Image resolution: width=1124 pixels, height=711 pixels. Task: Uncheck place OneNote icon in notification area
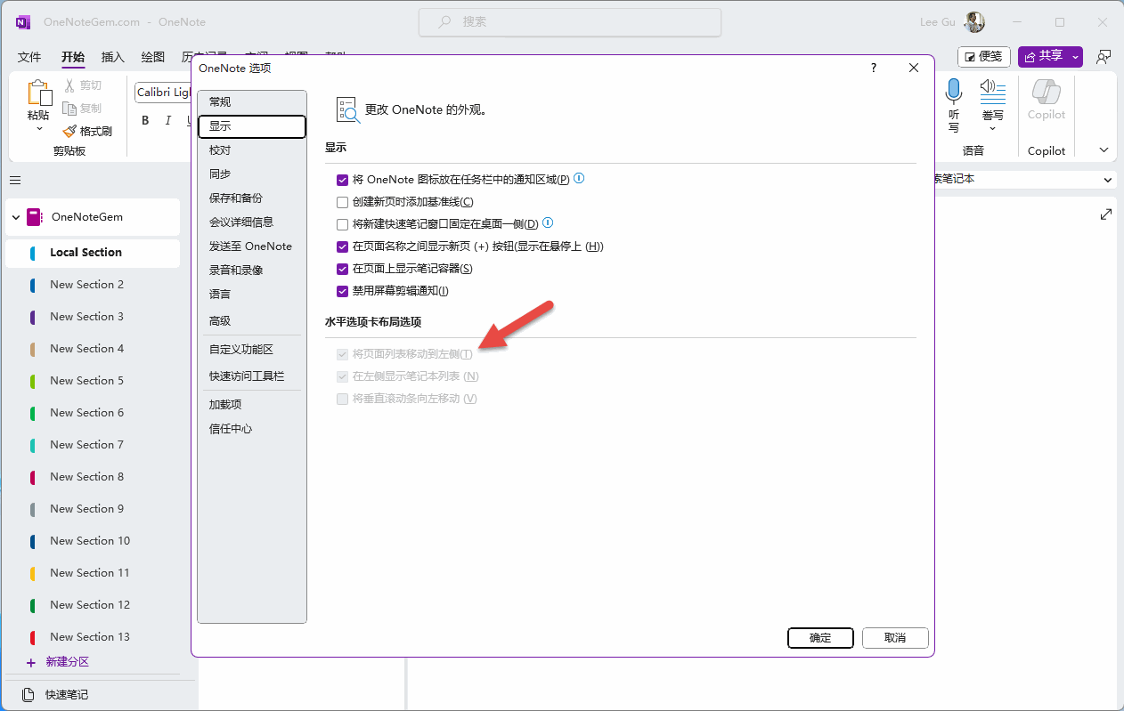(342, 180)
